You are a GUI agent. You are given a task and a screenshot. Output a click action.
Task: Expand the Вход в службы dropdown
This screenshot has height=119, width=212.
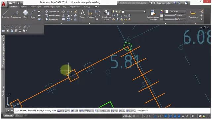pyautogui.click(x=172, y=3)
